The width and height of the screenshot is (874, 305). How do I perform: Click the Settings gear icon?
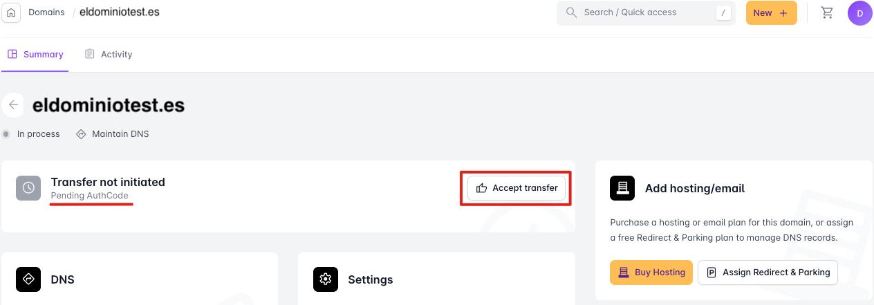[326, 279]
